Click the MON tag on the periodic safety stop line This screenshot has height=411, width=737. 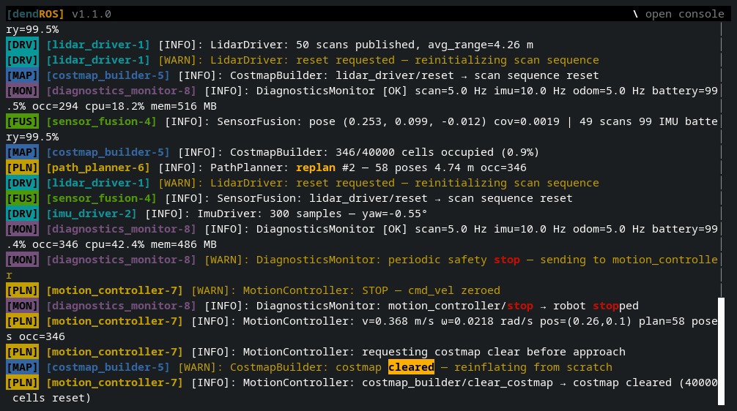[22, 260]
